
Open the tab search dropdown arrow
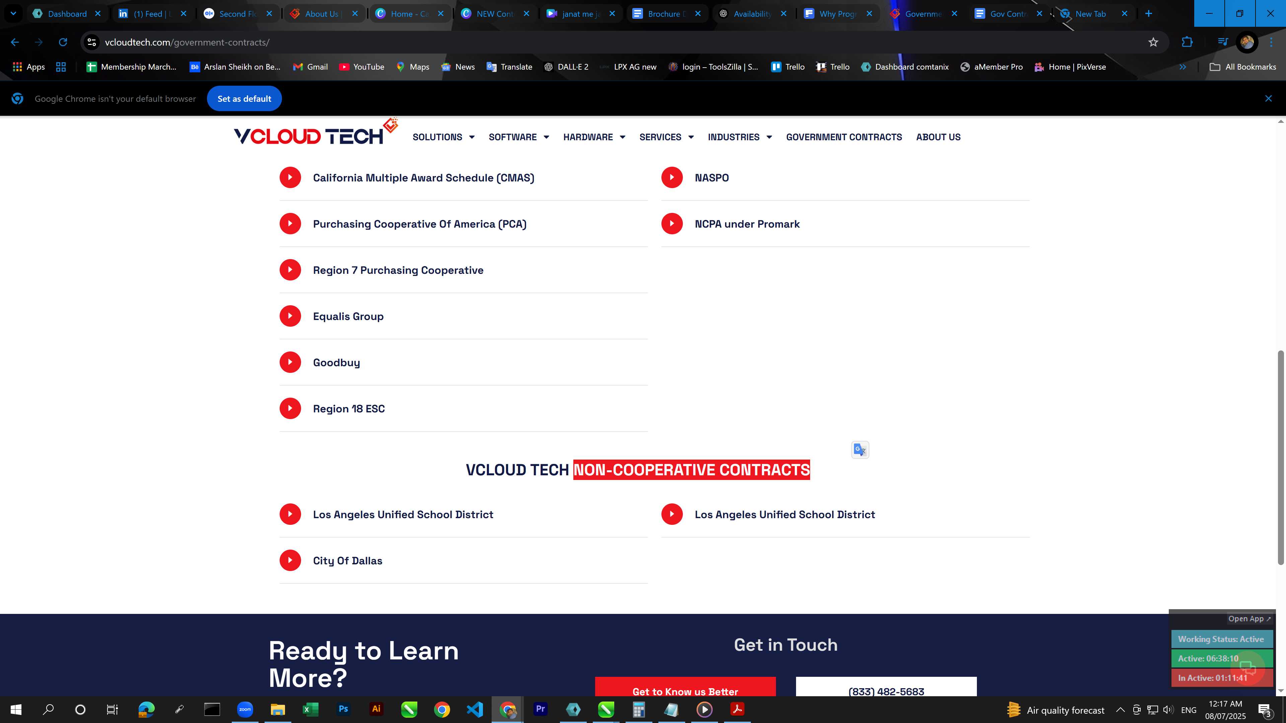[x=13, y=13]
